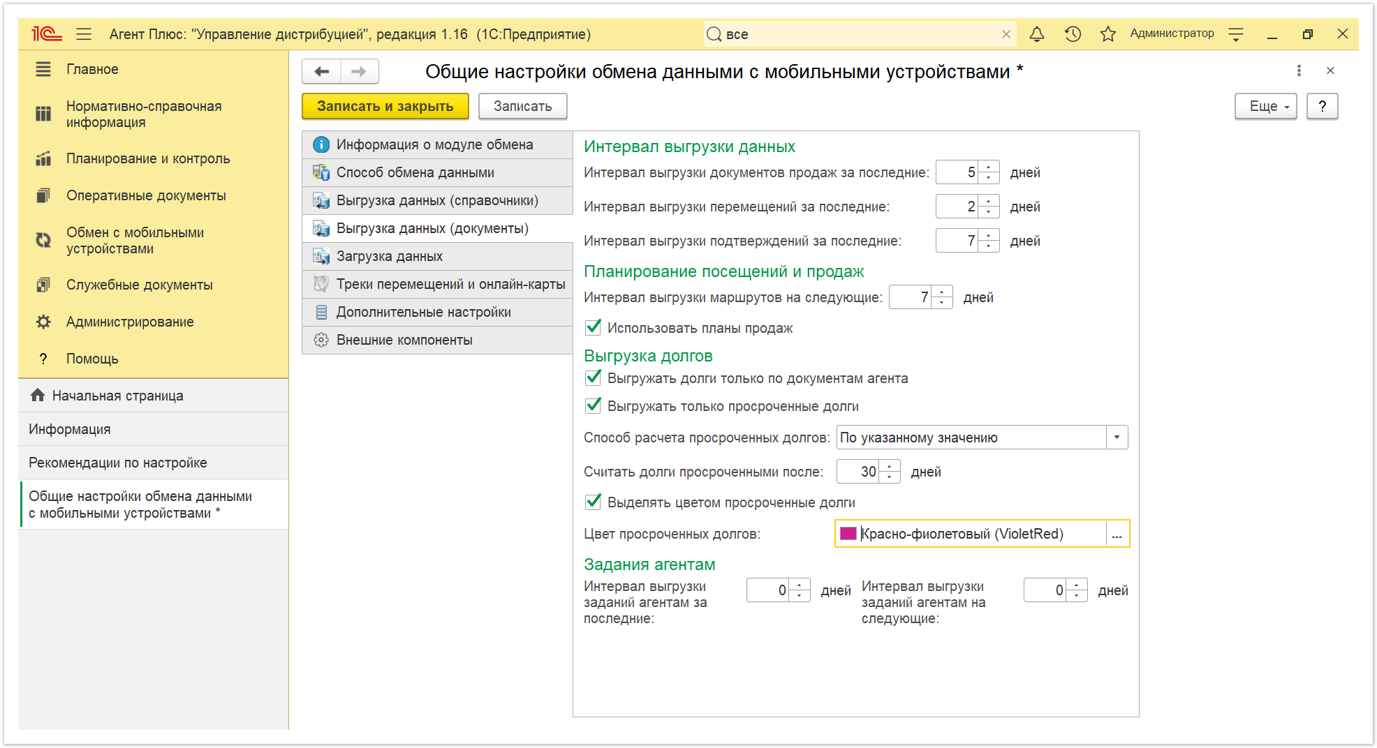Click the Внешние компоненты gear icon
Viewport: 1377px width, 748px height.
(x=321, y=340)
